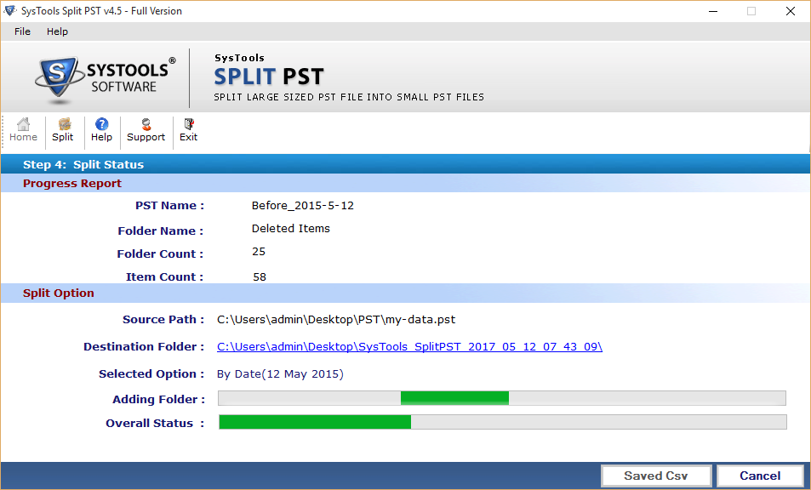Open the destination folder link

pos(409,347)
